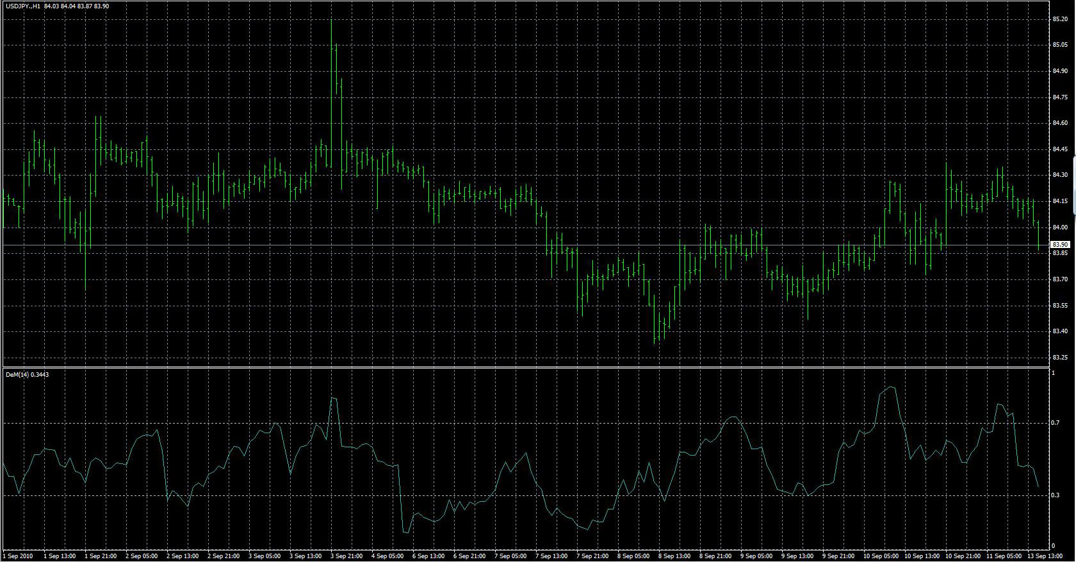This screenshot has height=562, width=1076.
Task: Select the 3 Sep 21:00 time label
Action: 346,556
